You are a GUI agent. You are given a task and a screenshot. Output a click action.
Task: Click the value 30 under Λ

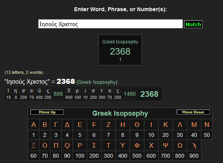coord(180,135)
